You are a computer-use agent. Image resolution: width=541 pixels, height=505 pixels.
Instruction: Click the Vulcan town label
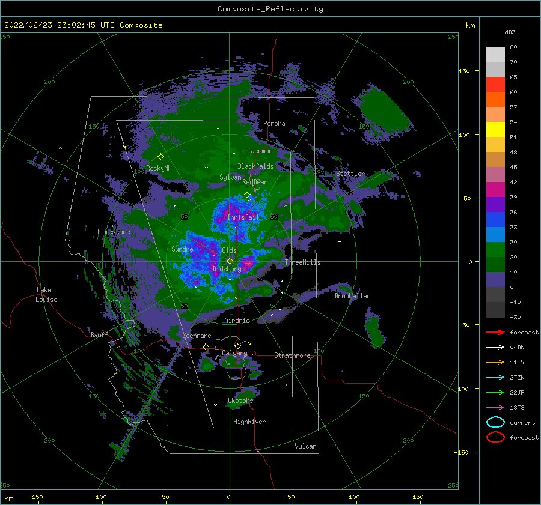[x=305, y=446]
